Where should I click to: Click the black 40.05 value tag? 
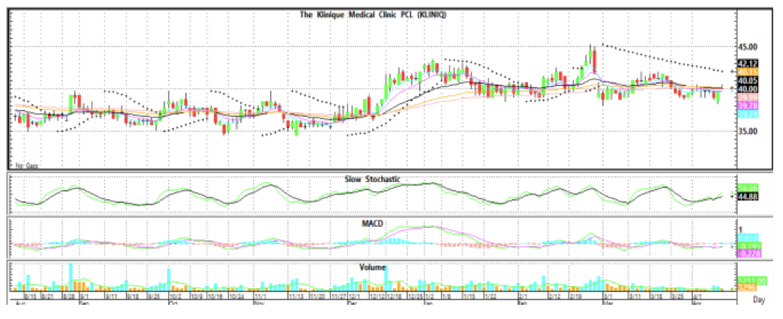pyautogui.click(x=748, y=80)
